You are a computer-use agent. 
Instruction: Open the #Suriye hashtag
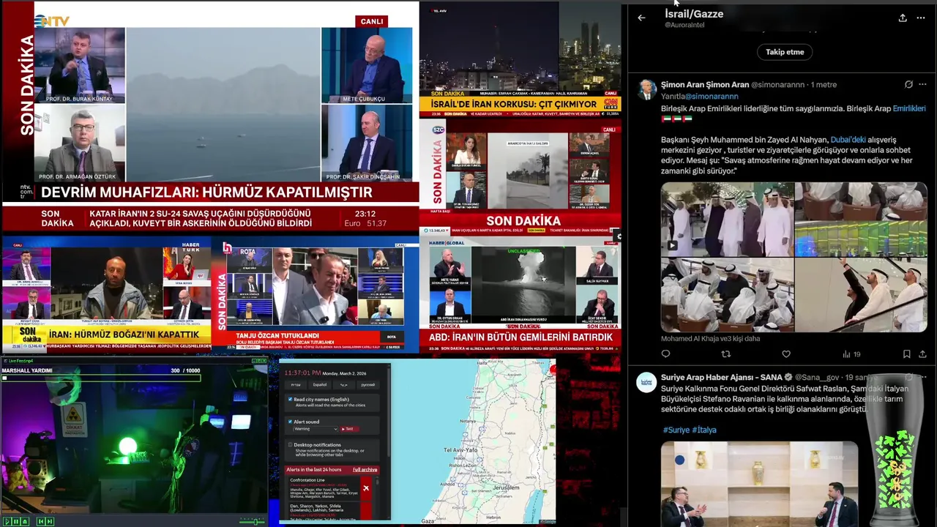pyautogui.click(x=675, y=430)
